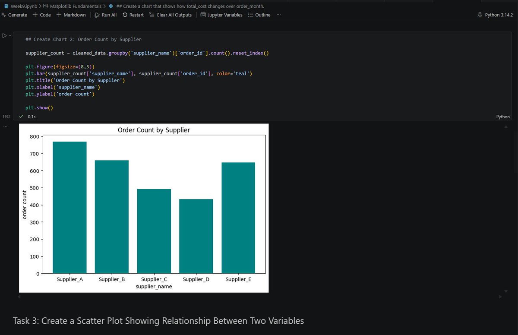
Task: Click the plt.bar code line
Action: click(139, 73)
